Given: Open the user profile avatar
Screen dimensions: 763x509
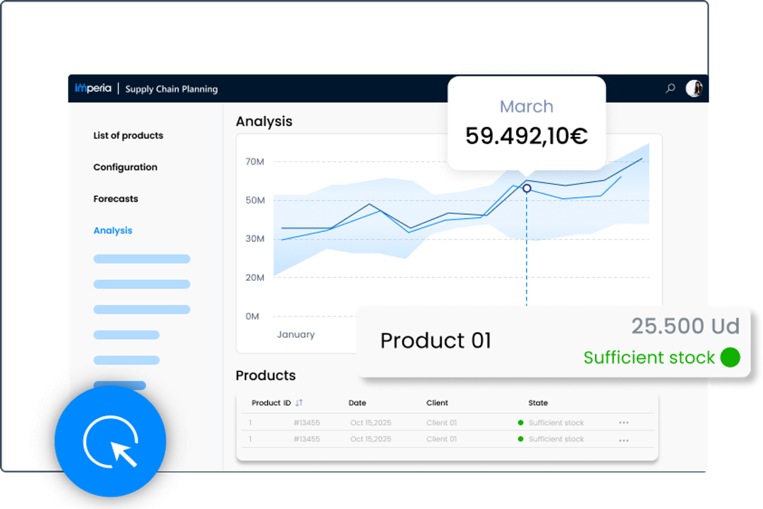Looking at the screenshot, I should pyautogui.click(x=694, y=88).
